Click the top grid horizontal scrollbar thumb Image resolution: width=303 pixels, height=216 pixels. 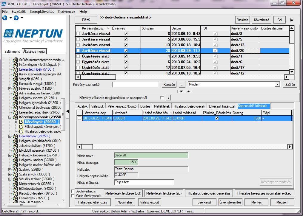click(x=98, y=77)
